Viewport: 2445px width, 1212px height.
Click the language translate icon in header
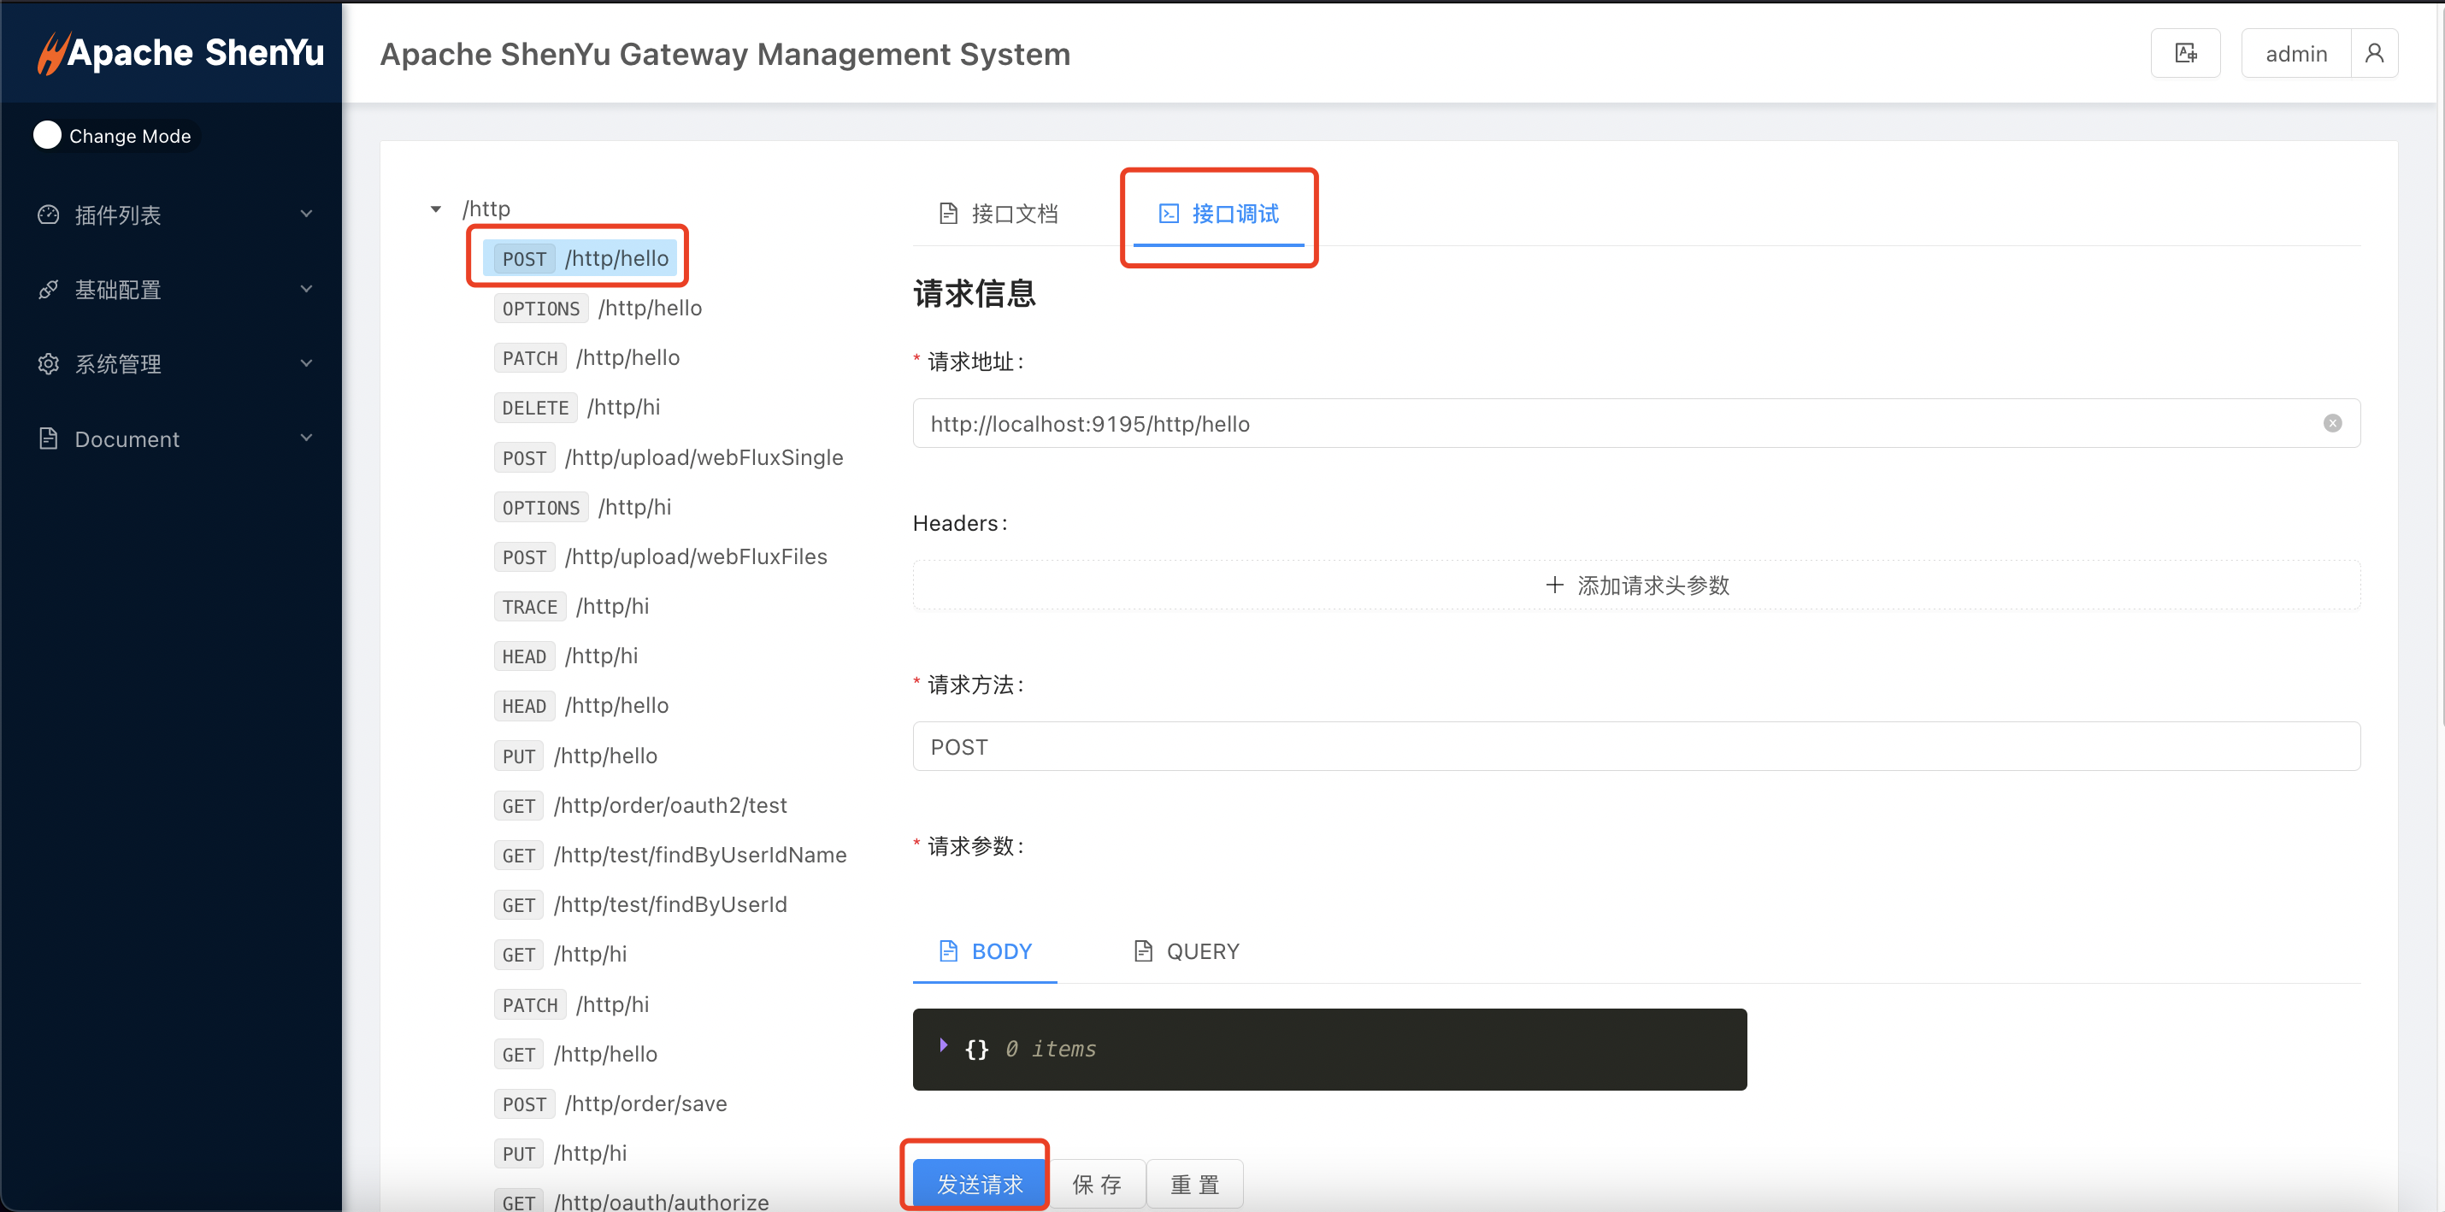(x=2185, y=53)
